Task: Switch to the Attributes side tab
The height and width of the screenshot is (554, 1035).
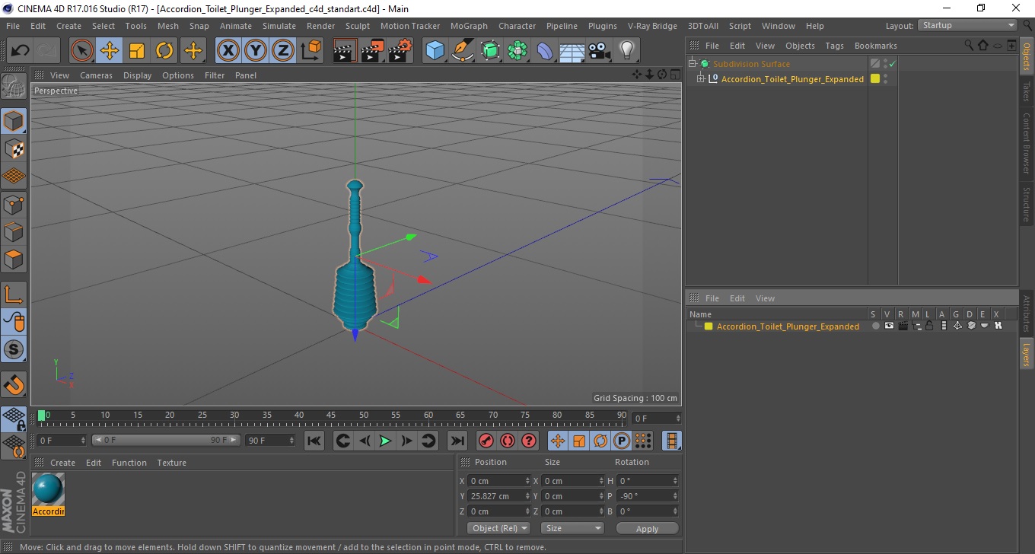Action: (1027, 315)
